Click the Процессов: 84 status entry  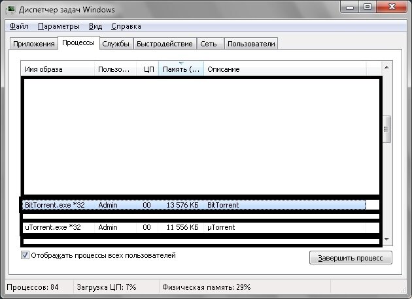coord(33,287)
